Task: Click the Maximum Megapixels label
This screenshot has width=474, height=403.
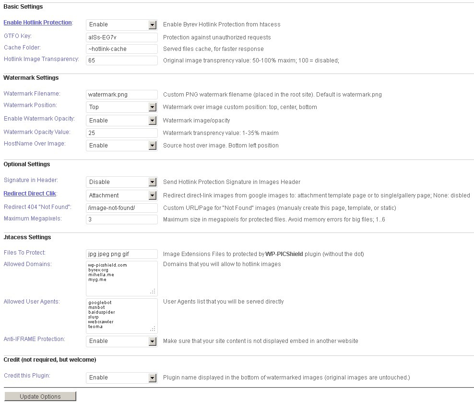Action: [33, 219]
